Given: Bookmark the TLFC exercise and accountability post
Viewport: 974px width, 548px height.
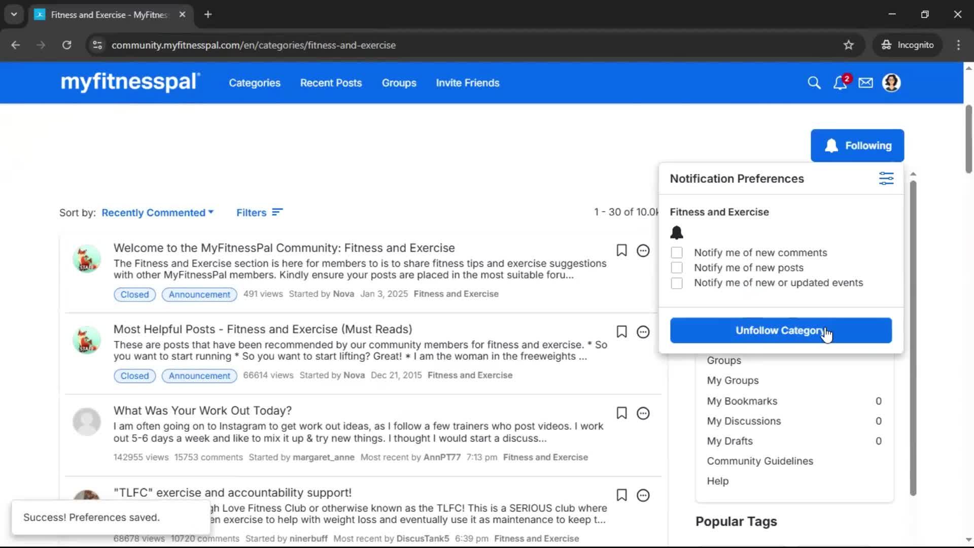Looking at the screenshot, I should coord(621,495).
